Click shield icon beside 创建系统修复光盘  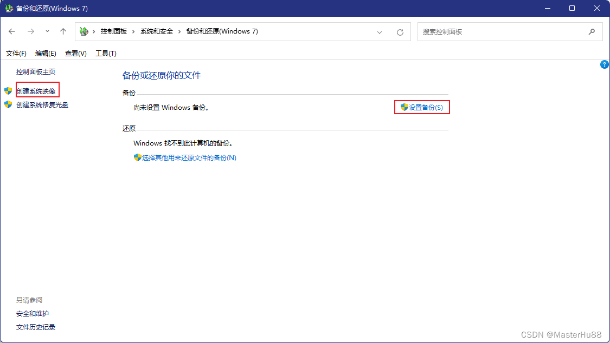tap(8, 104)
